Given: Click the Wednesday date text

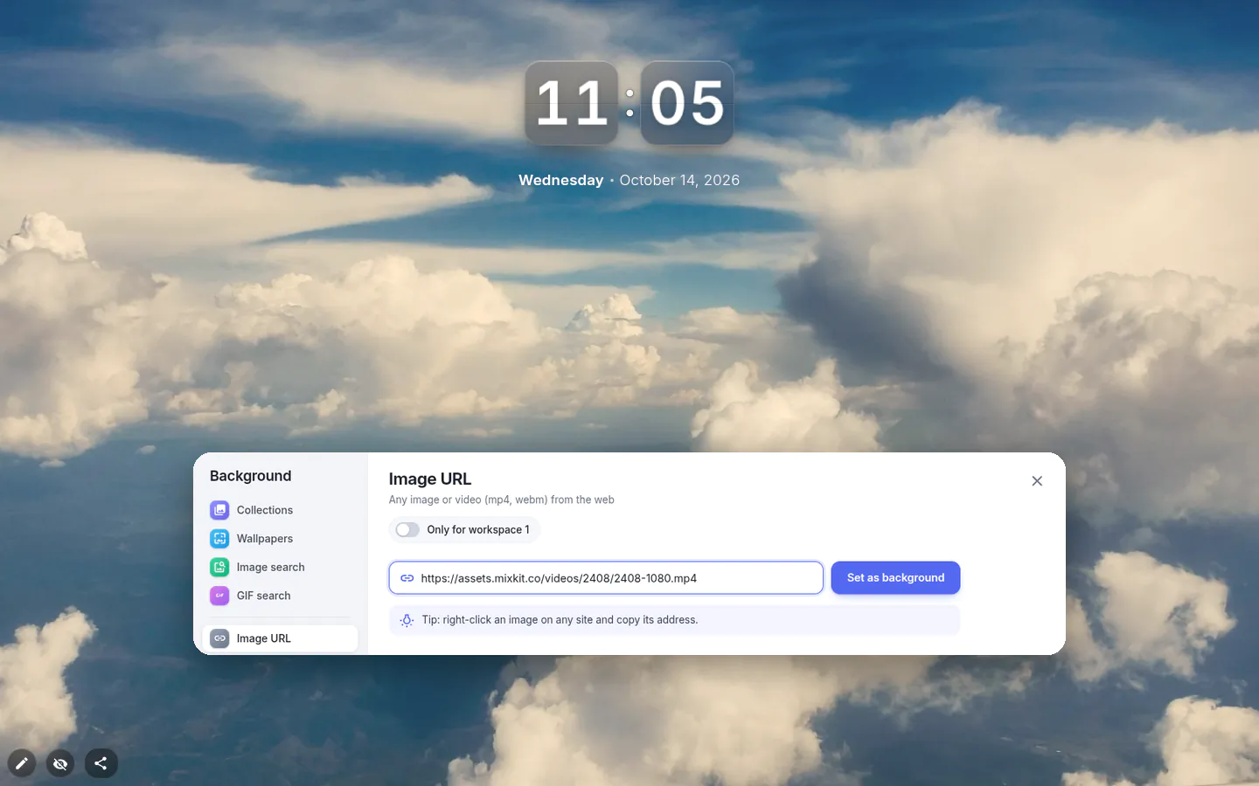Looking at the screenshot, I should coord(560,180).
